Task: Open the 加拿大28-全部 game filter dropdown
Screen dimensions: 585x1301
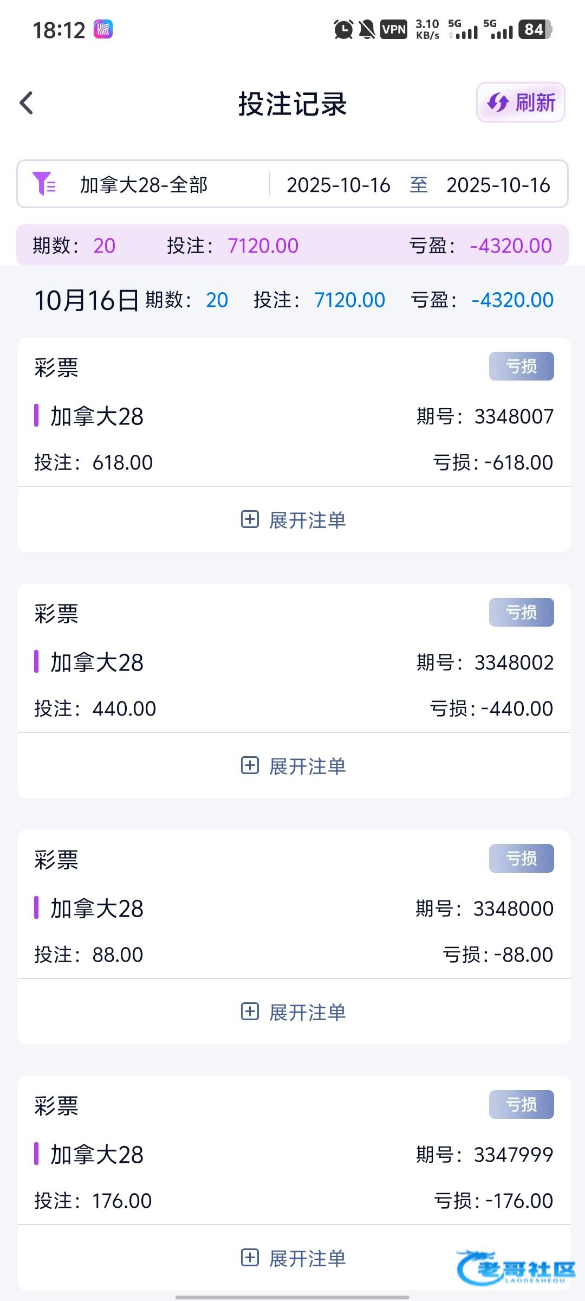Action: pos(144,185)
